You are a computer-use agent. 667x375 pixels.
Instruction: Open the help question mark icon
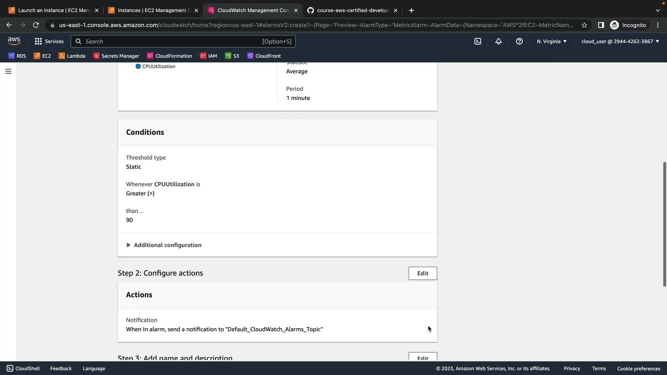tap(519, 41)
